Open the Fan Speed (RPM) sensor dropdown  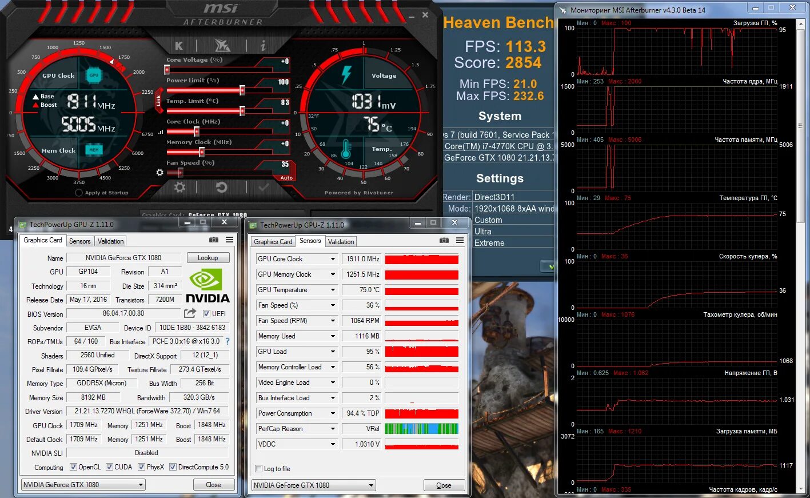[333, 321]
